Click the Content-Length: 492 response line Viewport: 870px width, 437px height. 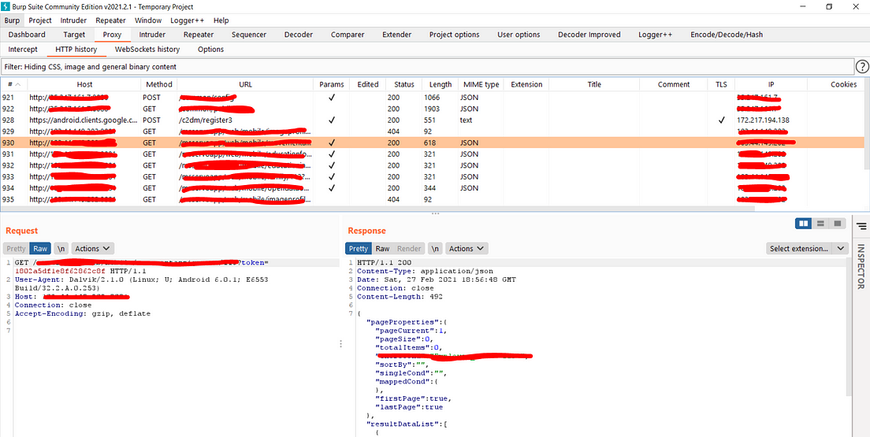pos(400,297)
